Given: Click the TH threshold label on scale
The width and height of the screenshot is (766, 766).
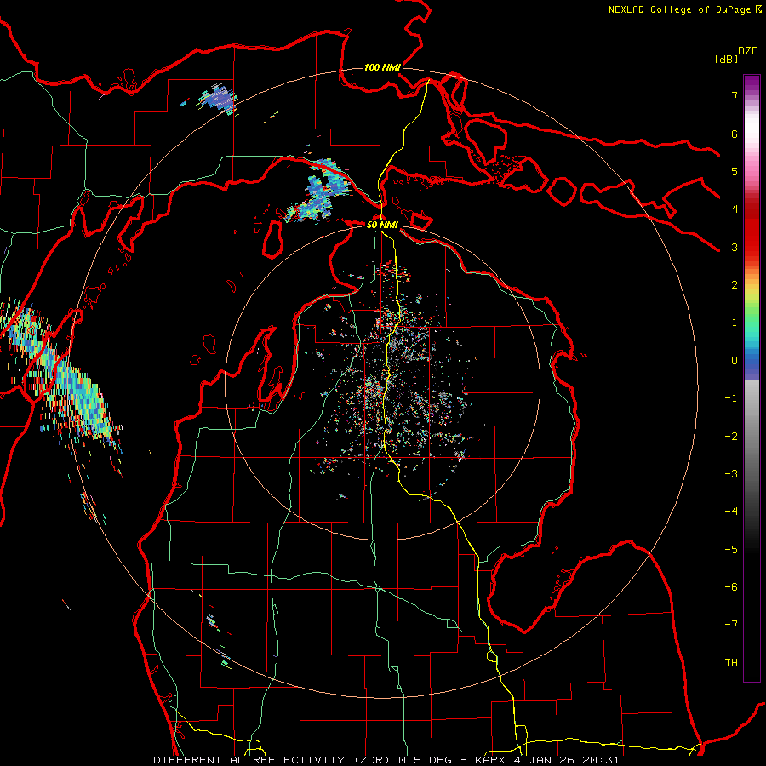Looking at the screenshot, I should click(x=731, y=663).
